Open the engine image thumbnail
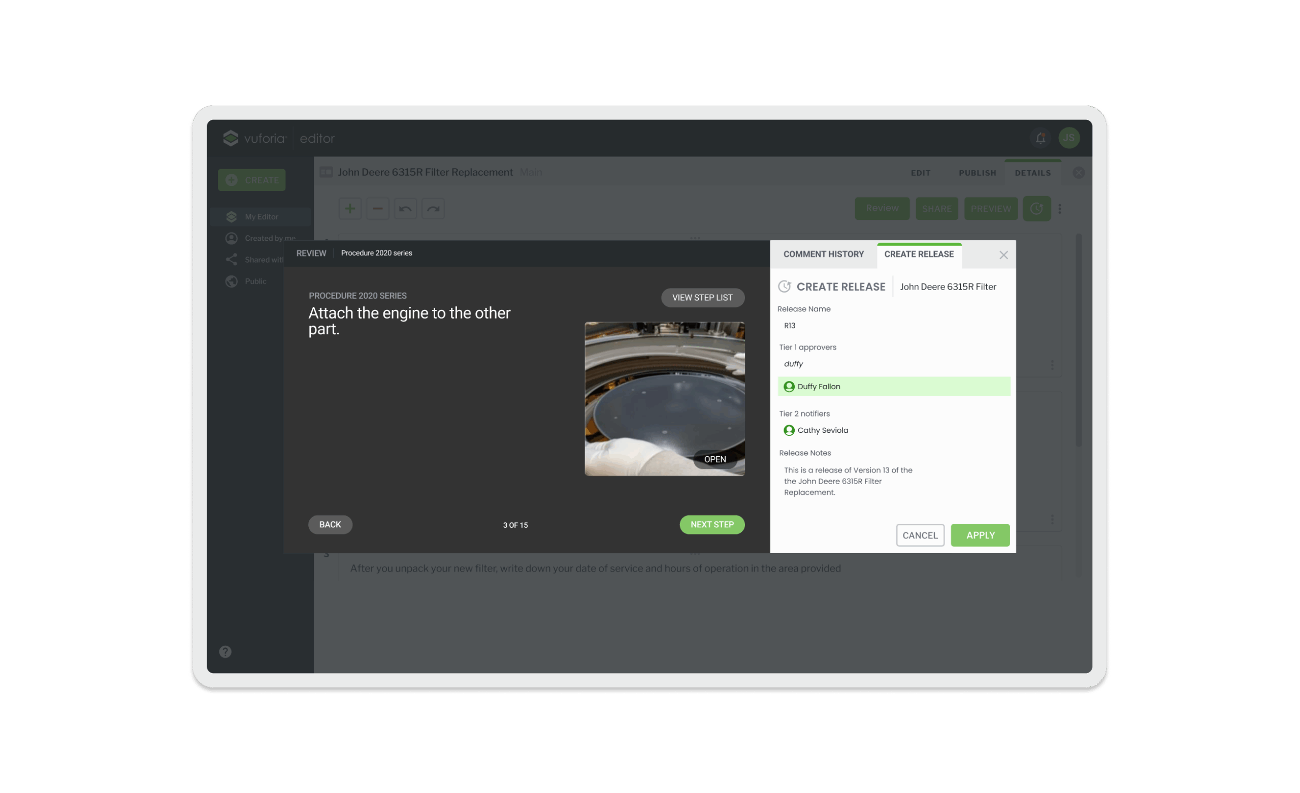 pyautogui.click(x=715, y=459)
